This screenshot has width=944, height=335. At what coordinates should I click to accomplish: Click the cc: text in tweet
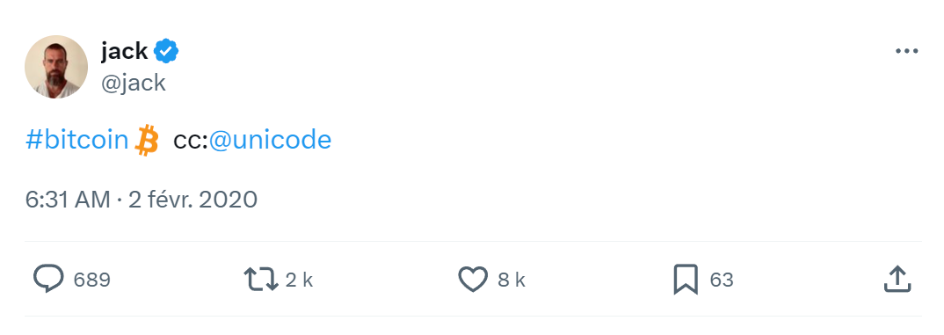(190, 141)
